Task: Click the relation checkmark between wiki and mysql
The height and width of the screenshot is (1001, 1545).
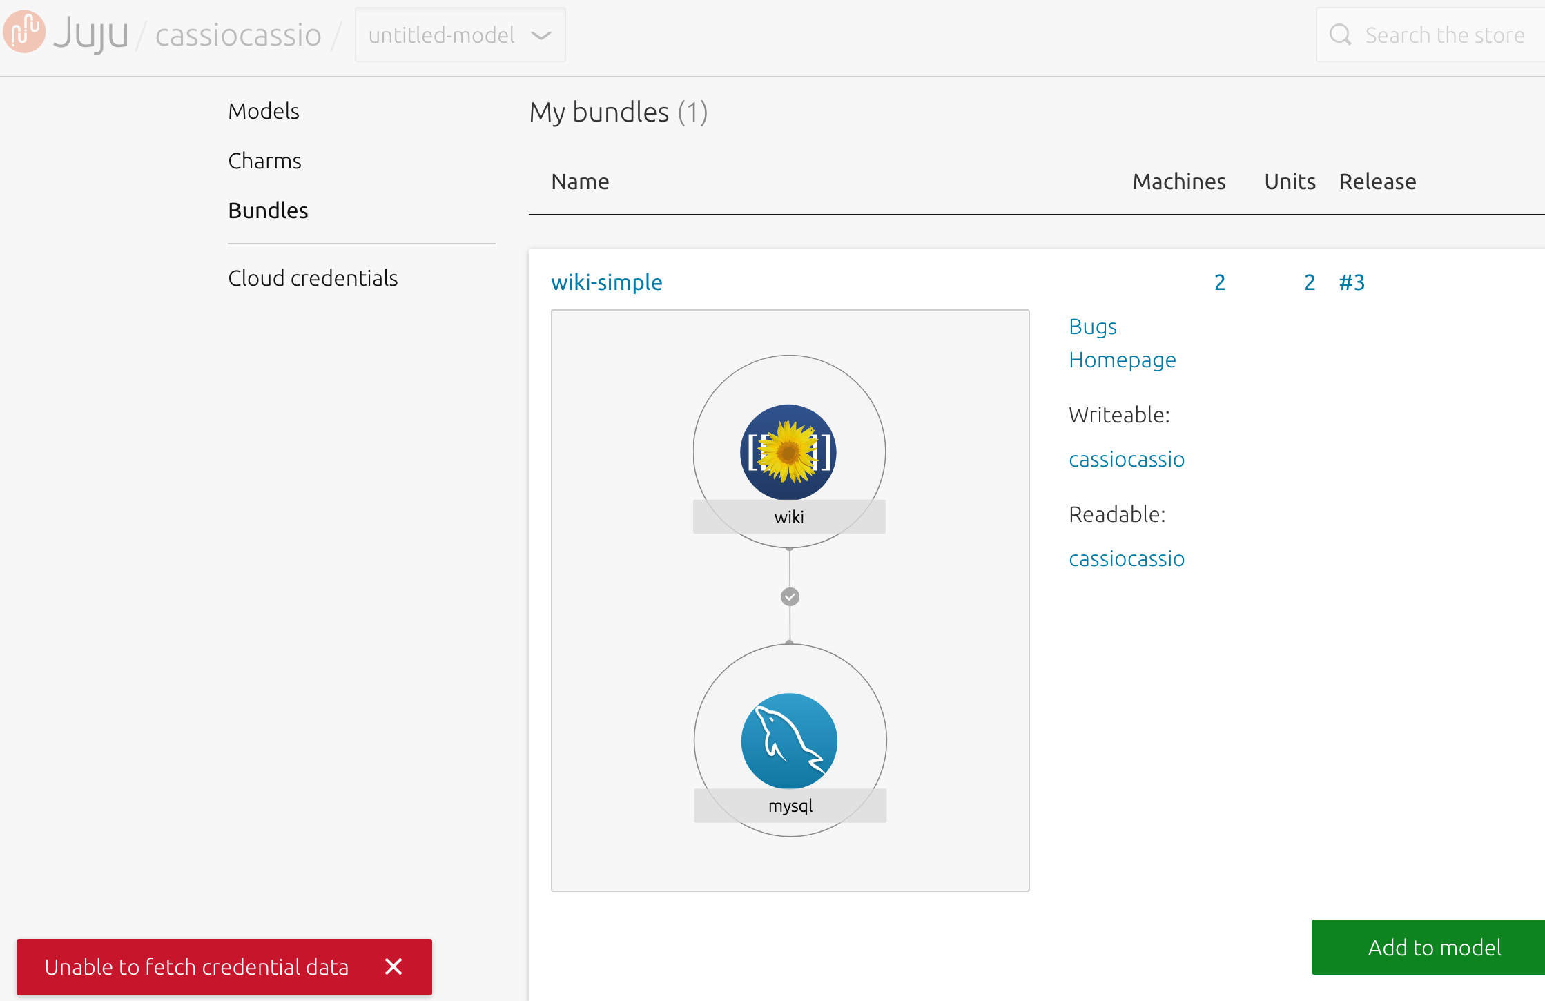Action: (790, 596)
